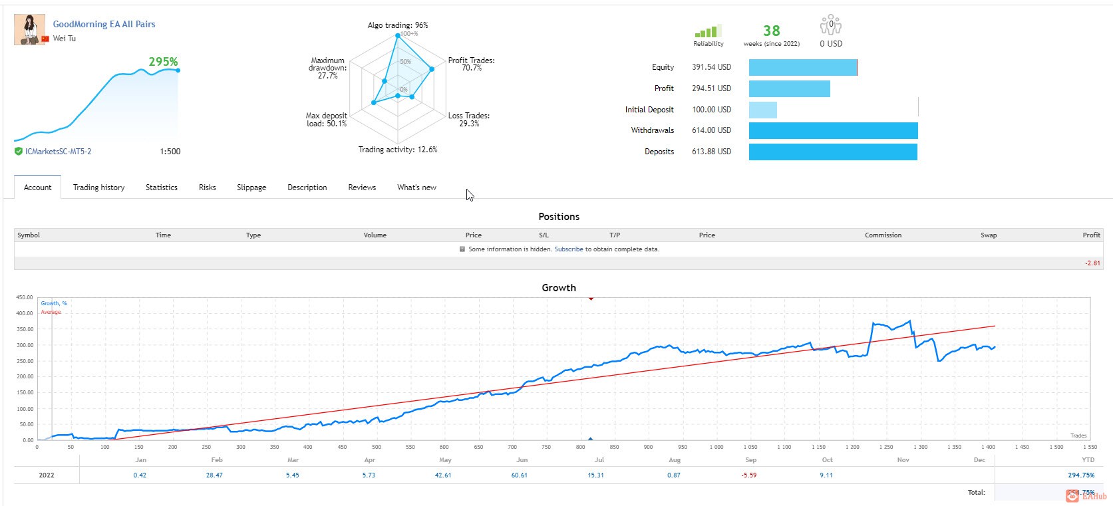Click the China flag icon beside Wei Tu

[45, 39]
